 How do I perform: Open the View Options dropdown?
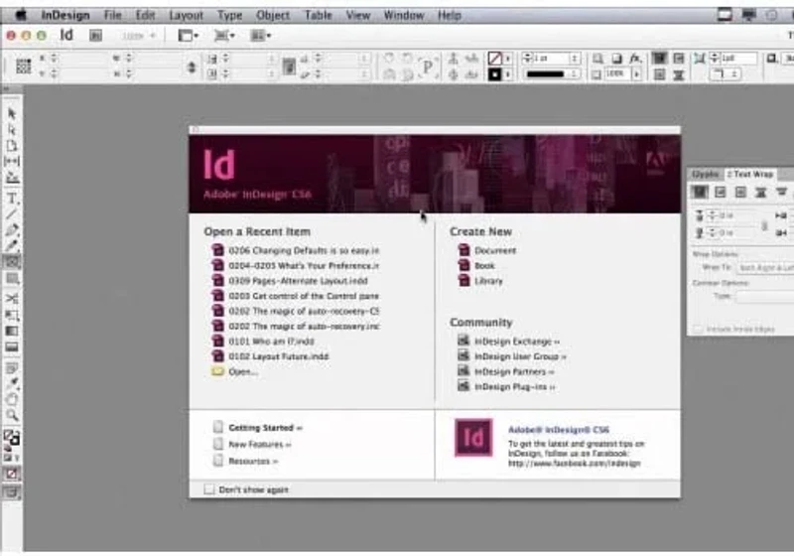pos(189,36)
